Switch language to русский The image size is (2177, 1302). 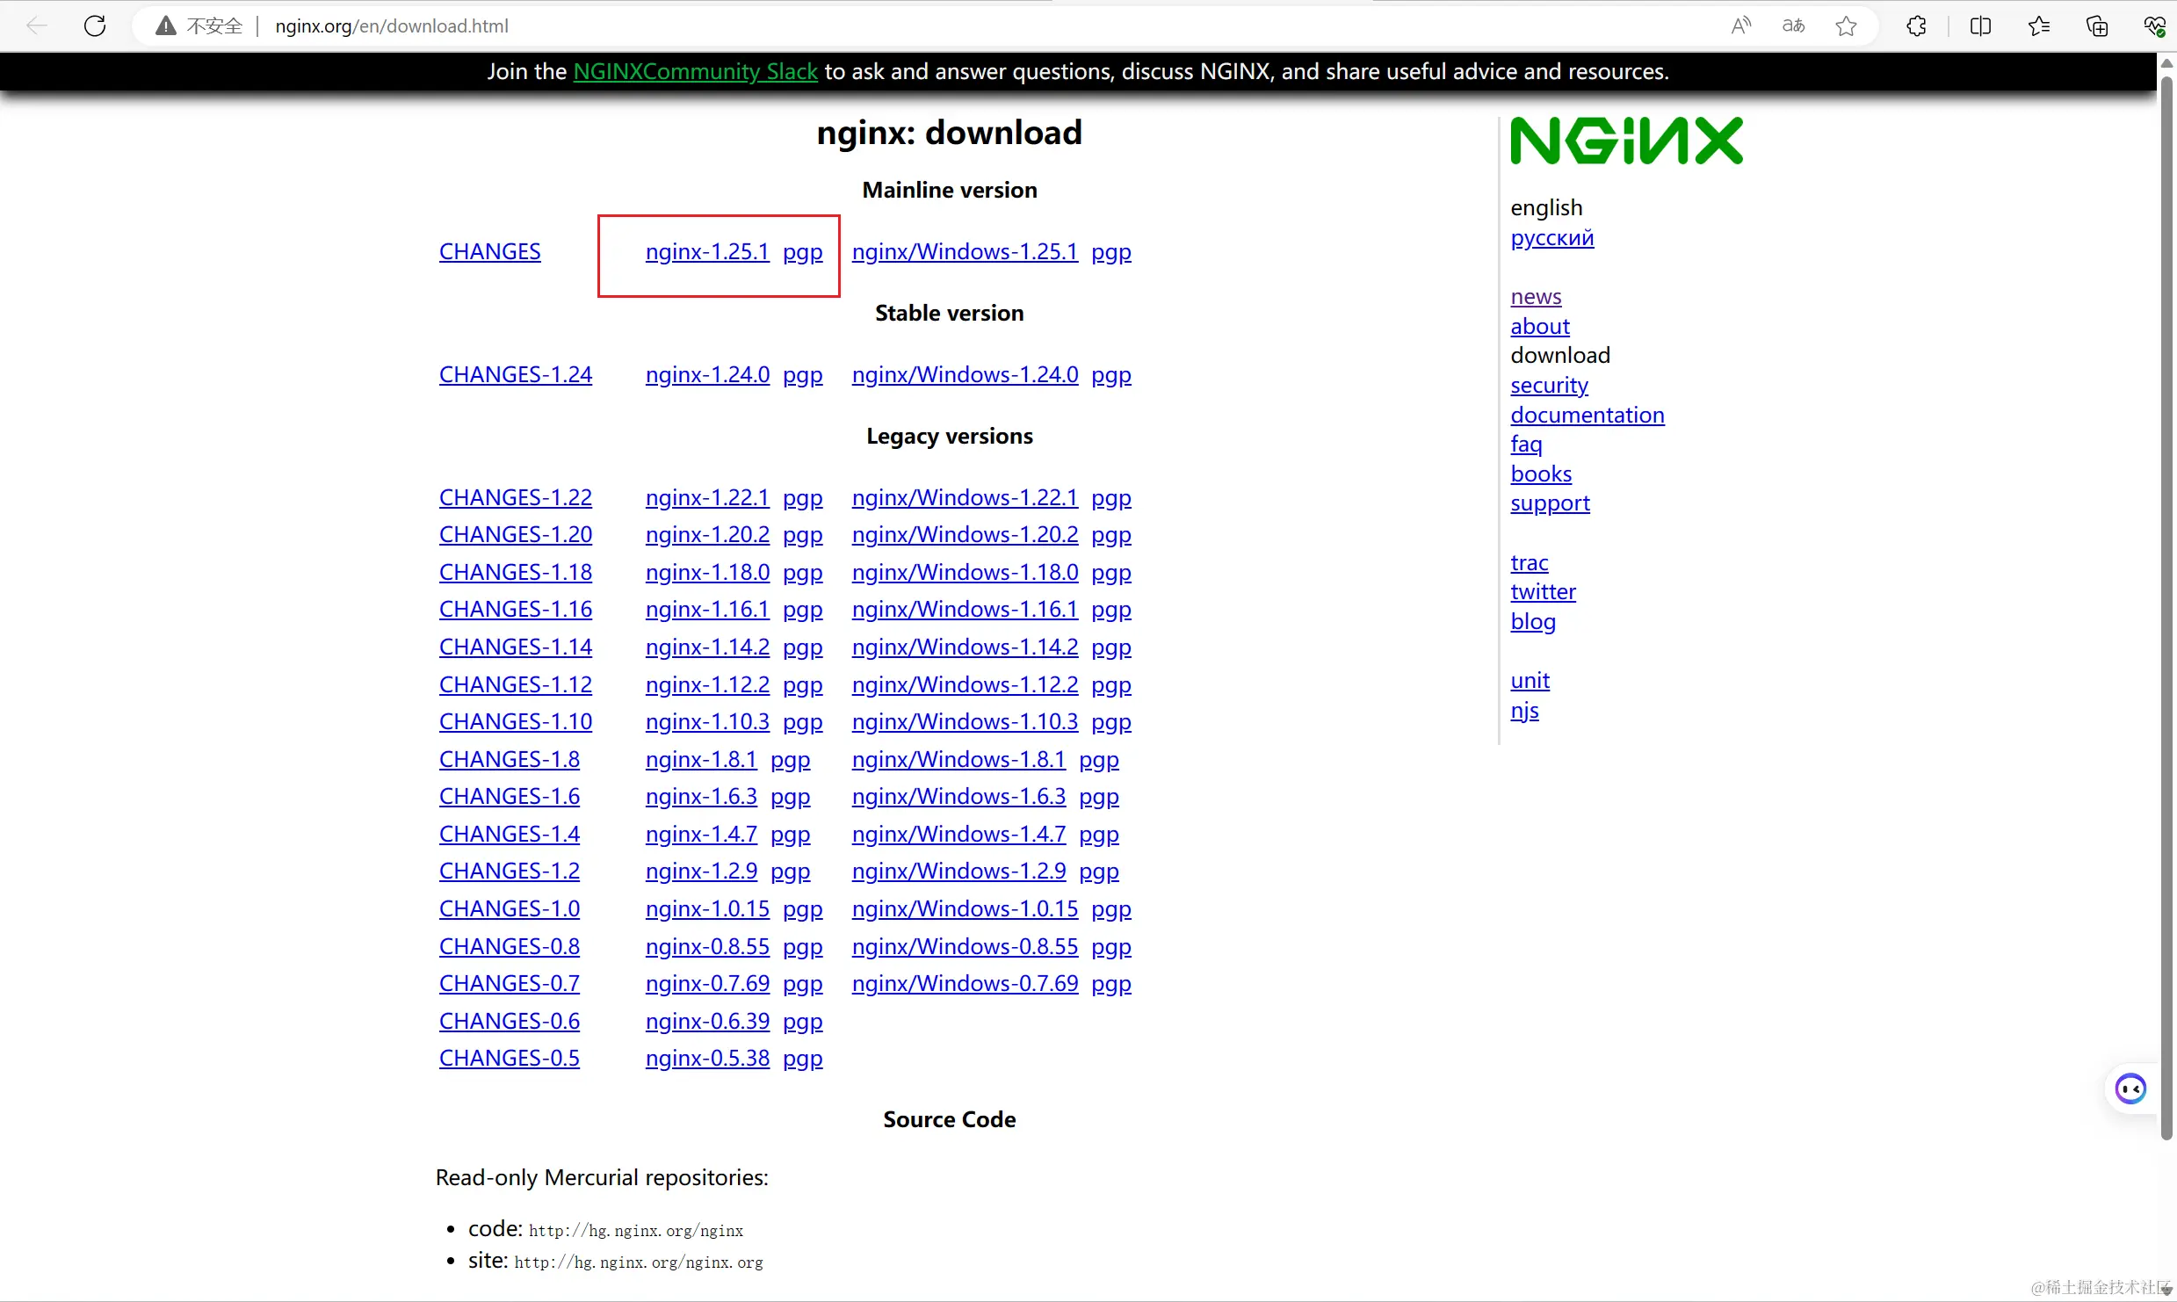[x=1551, y=237]
